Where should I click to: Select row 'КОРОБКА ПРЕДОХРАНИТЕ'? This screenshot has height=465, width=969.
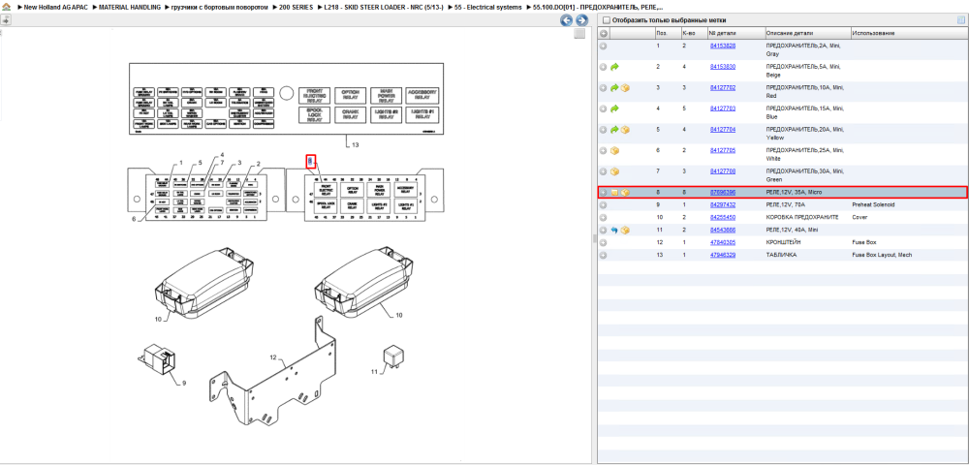pyautogui.click(x=782, y=217)
